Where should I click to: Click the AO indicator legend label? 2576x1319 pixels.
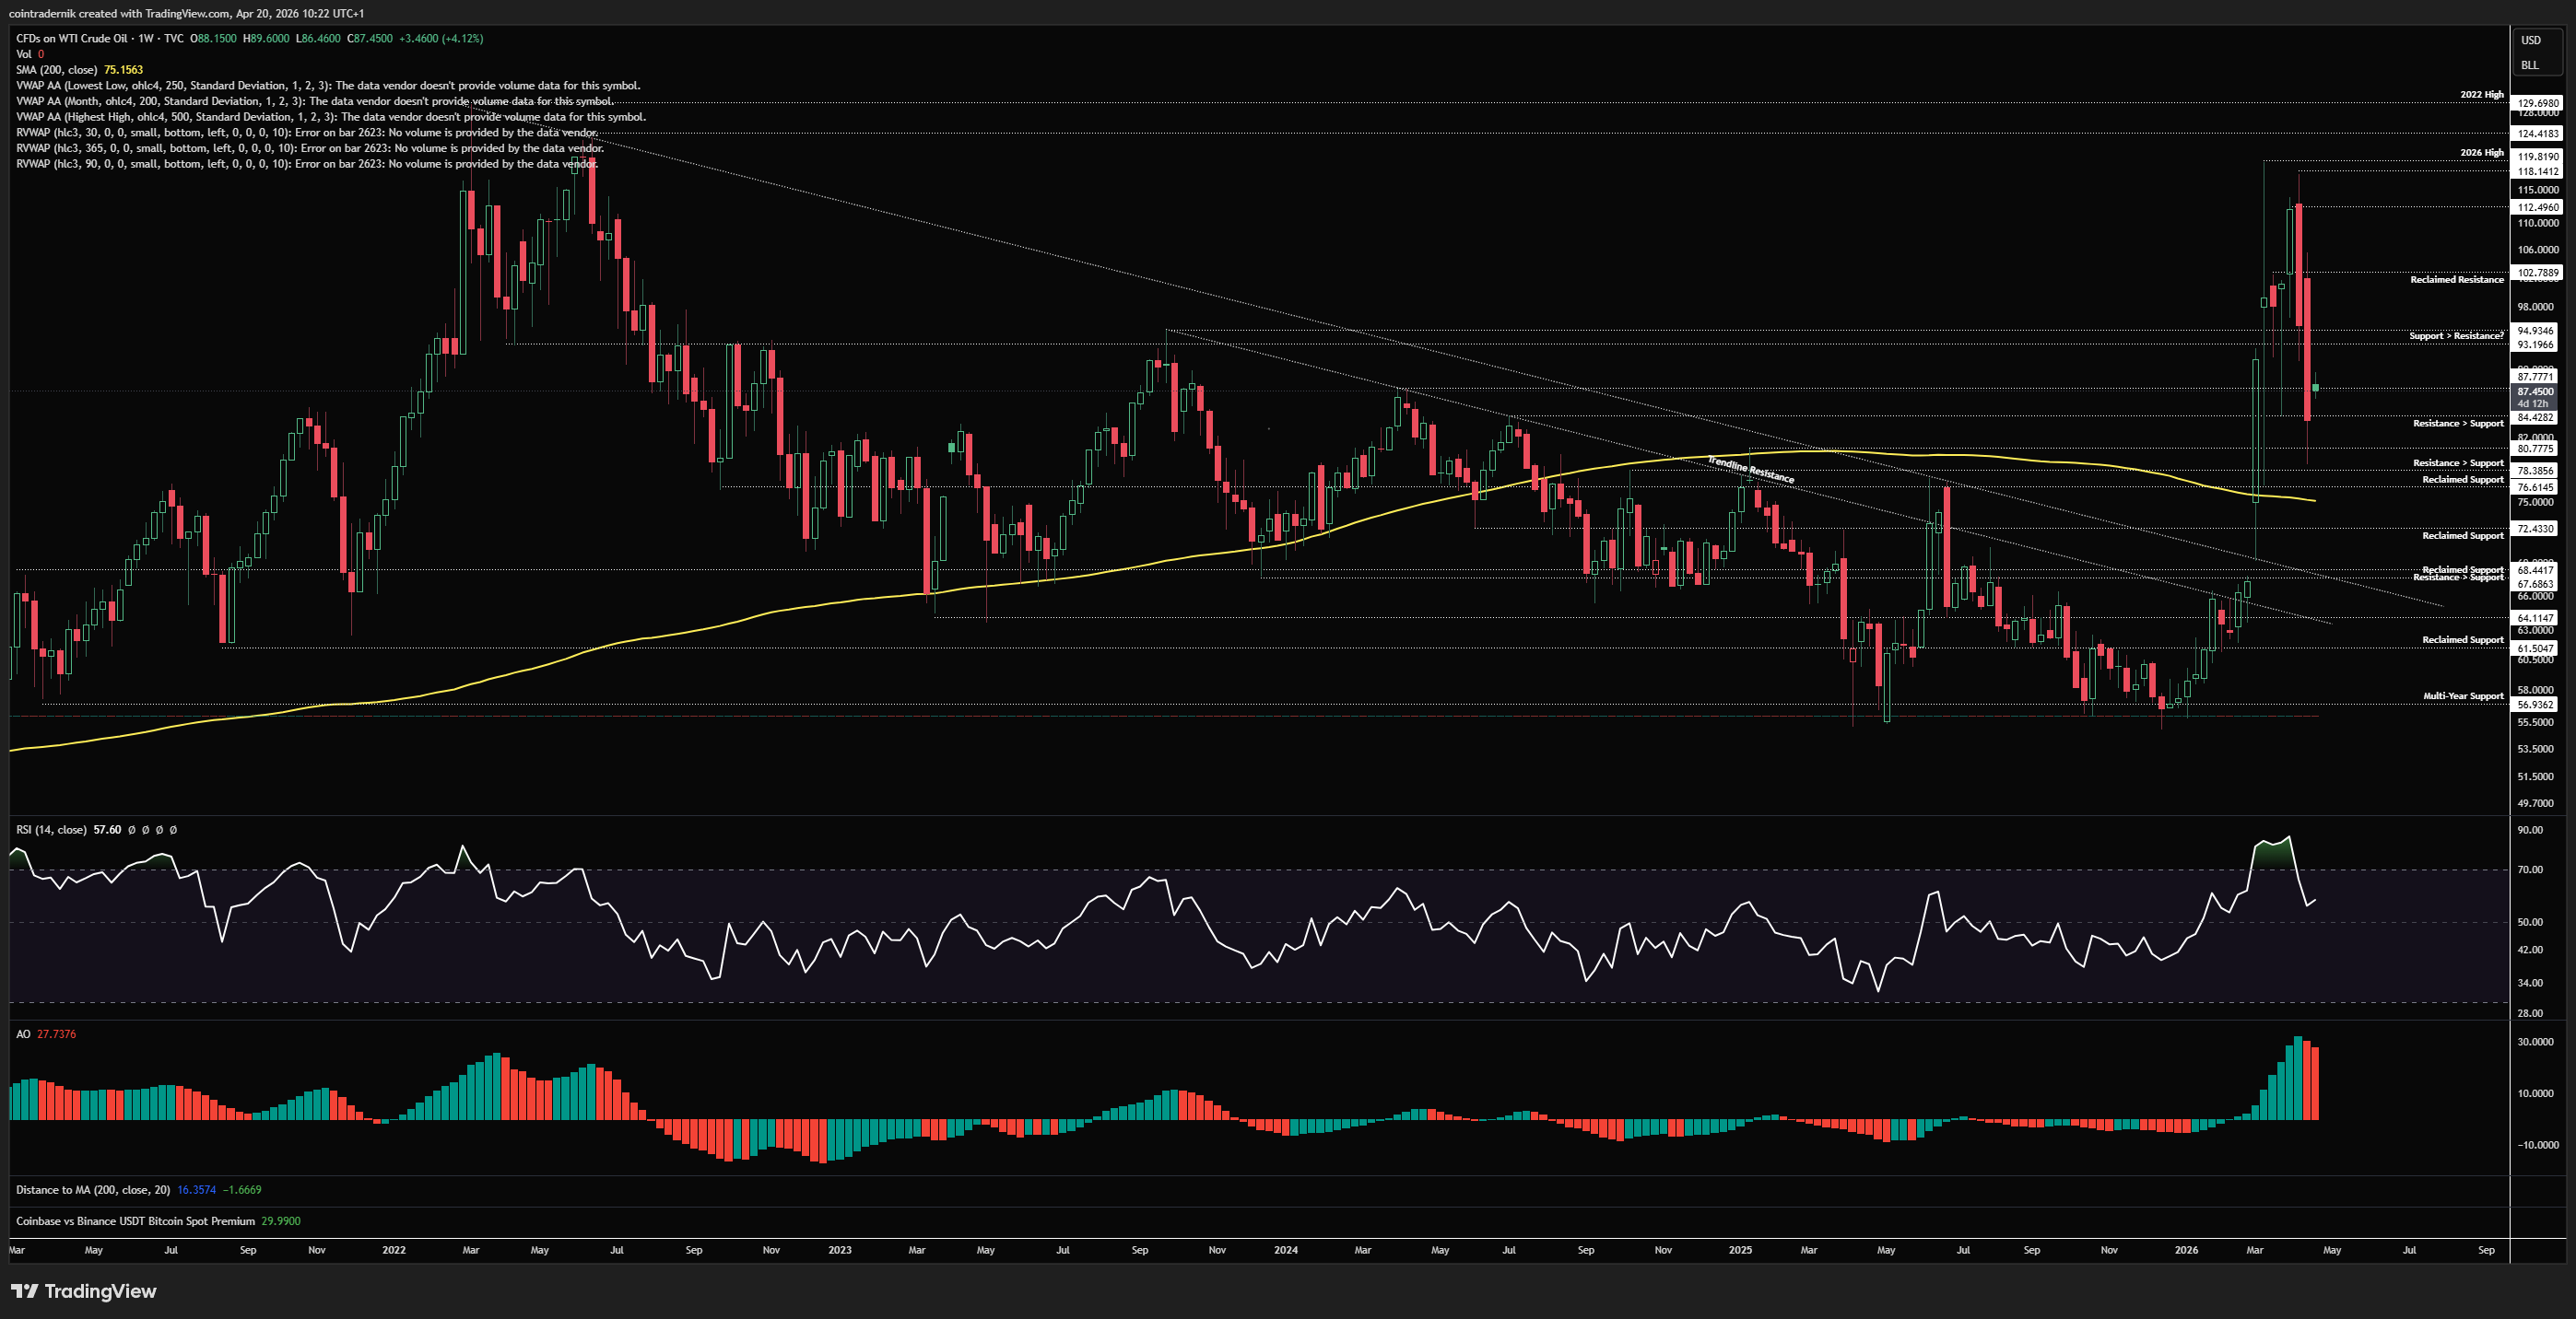23,1034
